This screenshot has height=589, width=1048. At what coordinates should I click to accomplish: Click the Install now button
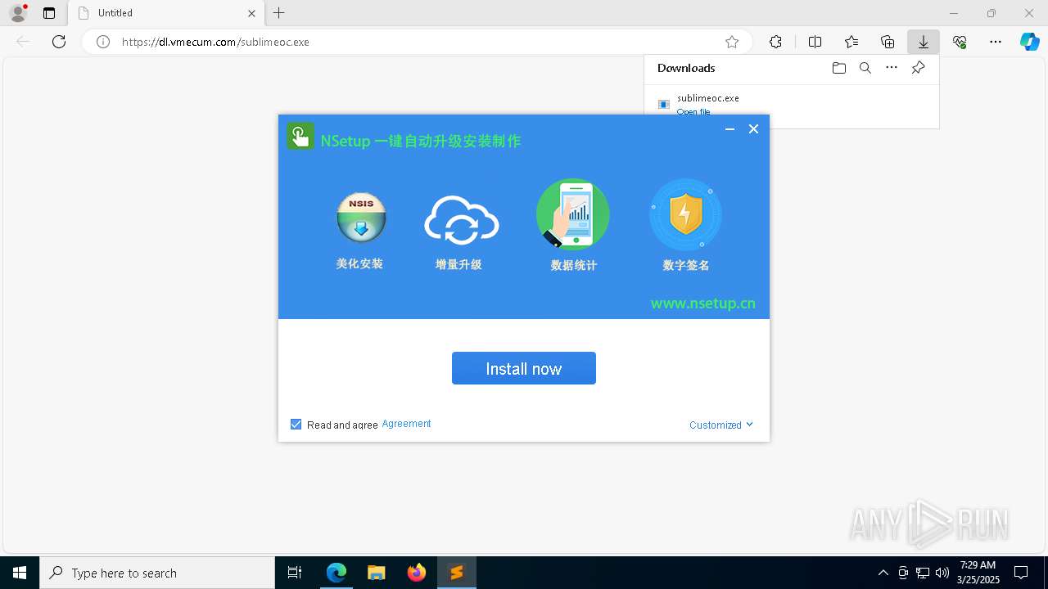pos(524,368)
